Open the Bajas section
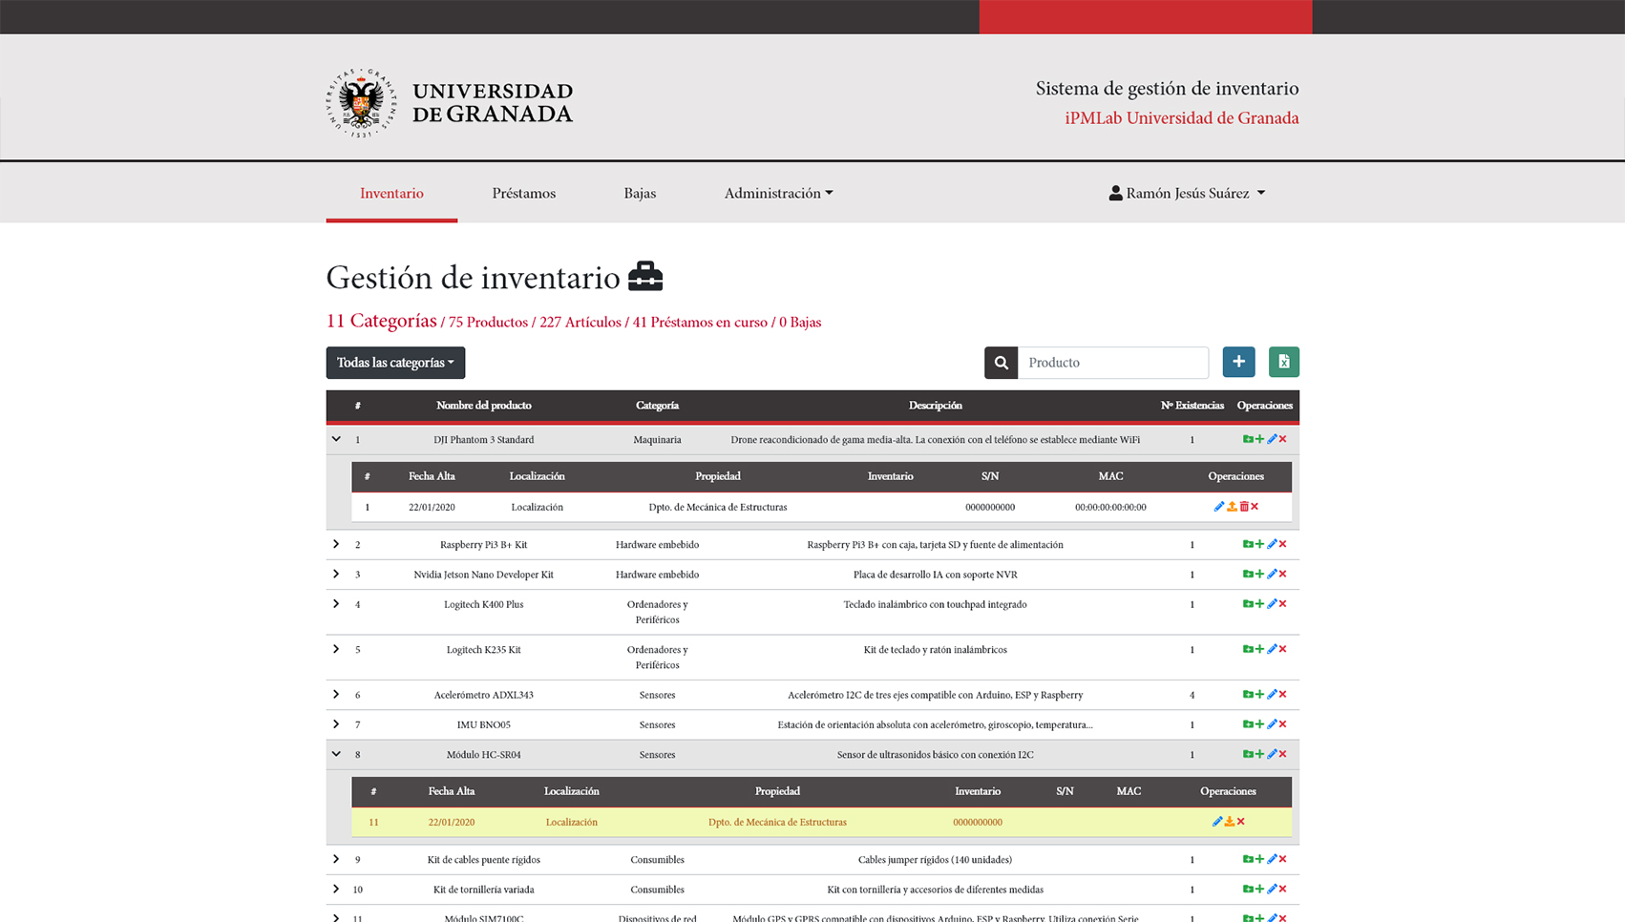Image resolution: width=1625 pixels, height=922 pixels. click(639, 193)
